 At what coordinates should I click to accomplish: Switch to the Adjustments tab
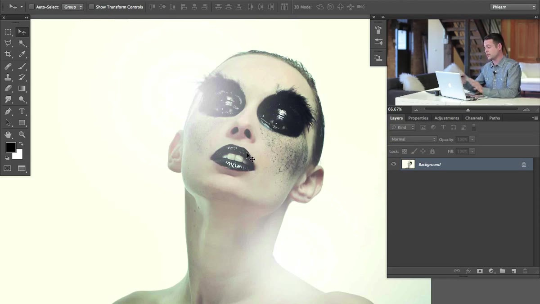446,118
